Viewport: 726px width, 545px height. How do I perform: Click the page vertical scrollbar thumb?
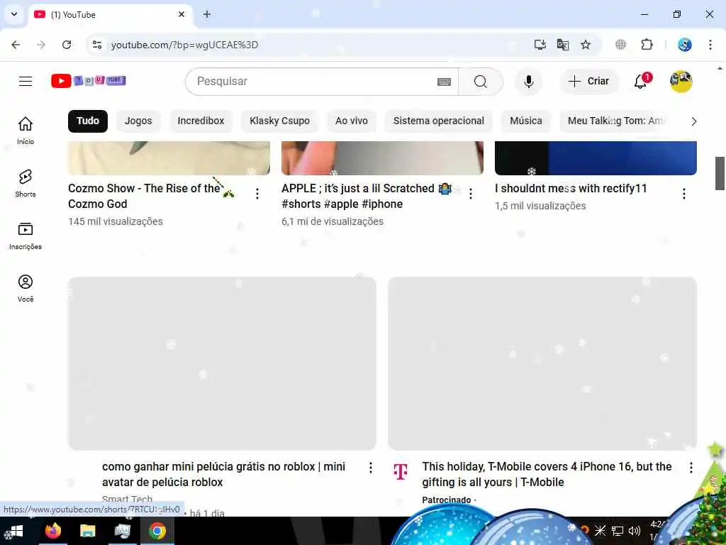click(x=720, y=173)
